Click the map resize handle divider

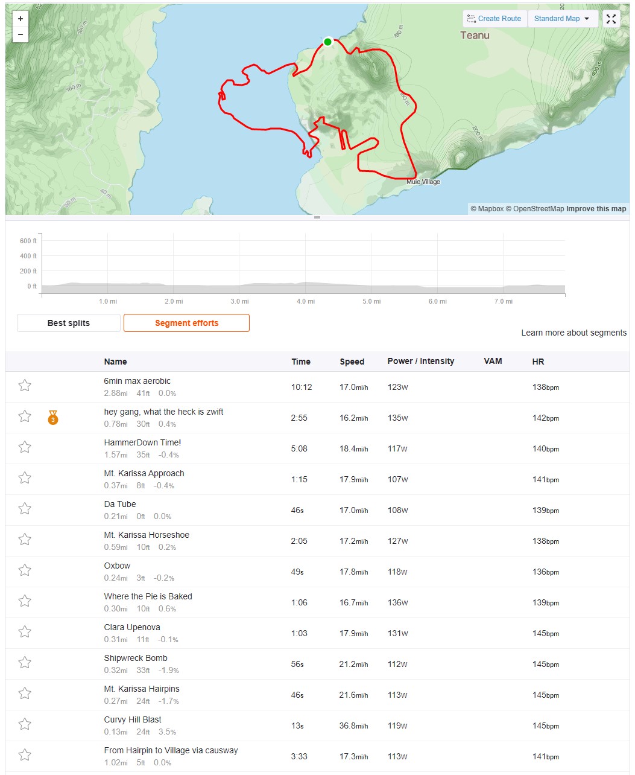click(x=317, y=217)
